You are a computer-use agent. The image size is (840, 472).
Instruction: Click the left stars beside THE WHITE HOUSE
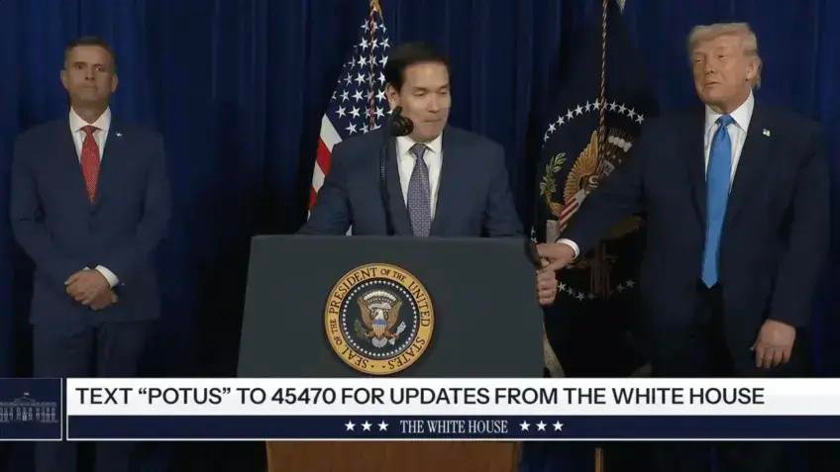tap(367, 425)
